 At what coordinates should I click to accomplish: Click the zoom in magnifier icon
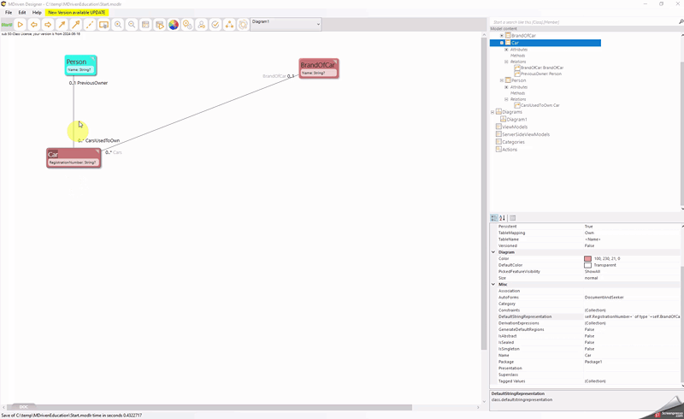click(x=118, y=25)
